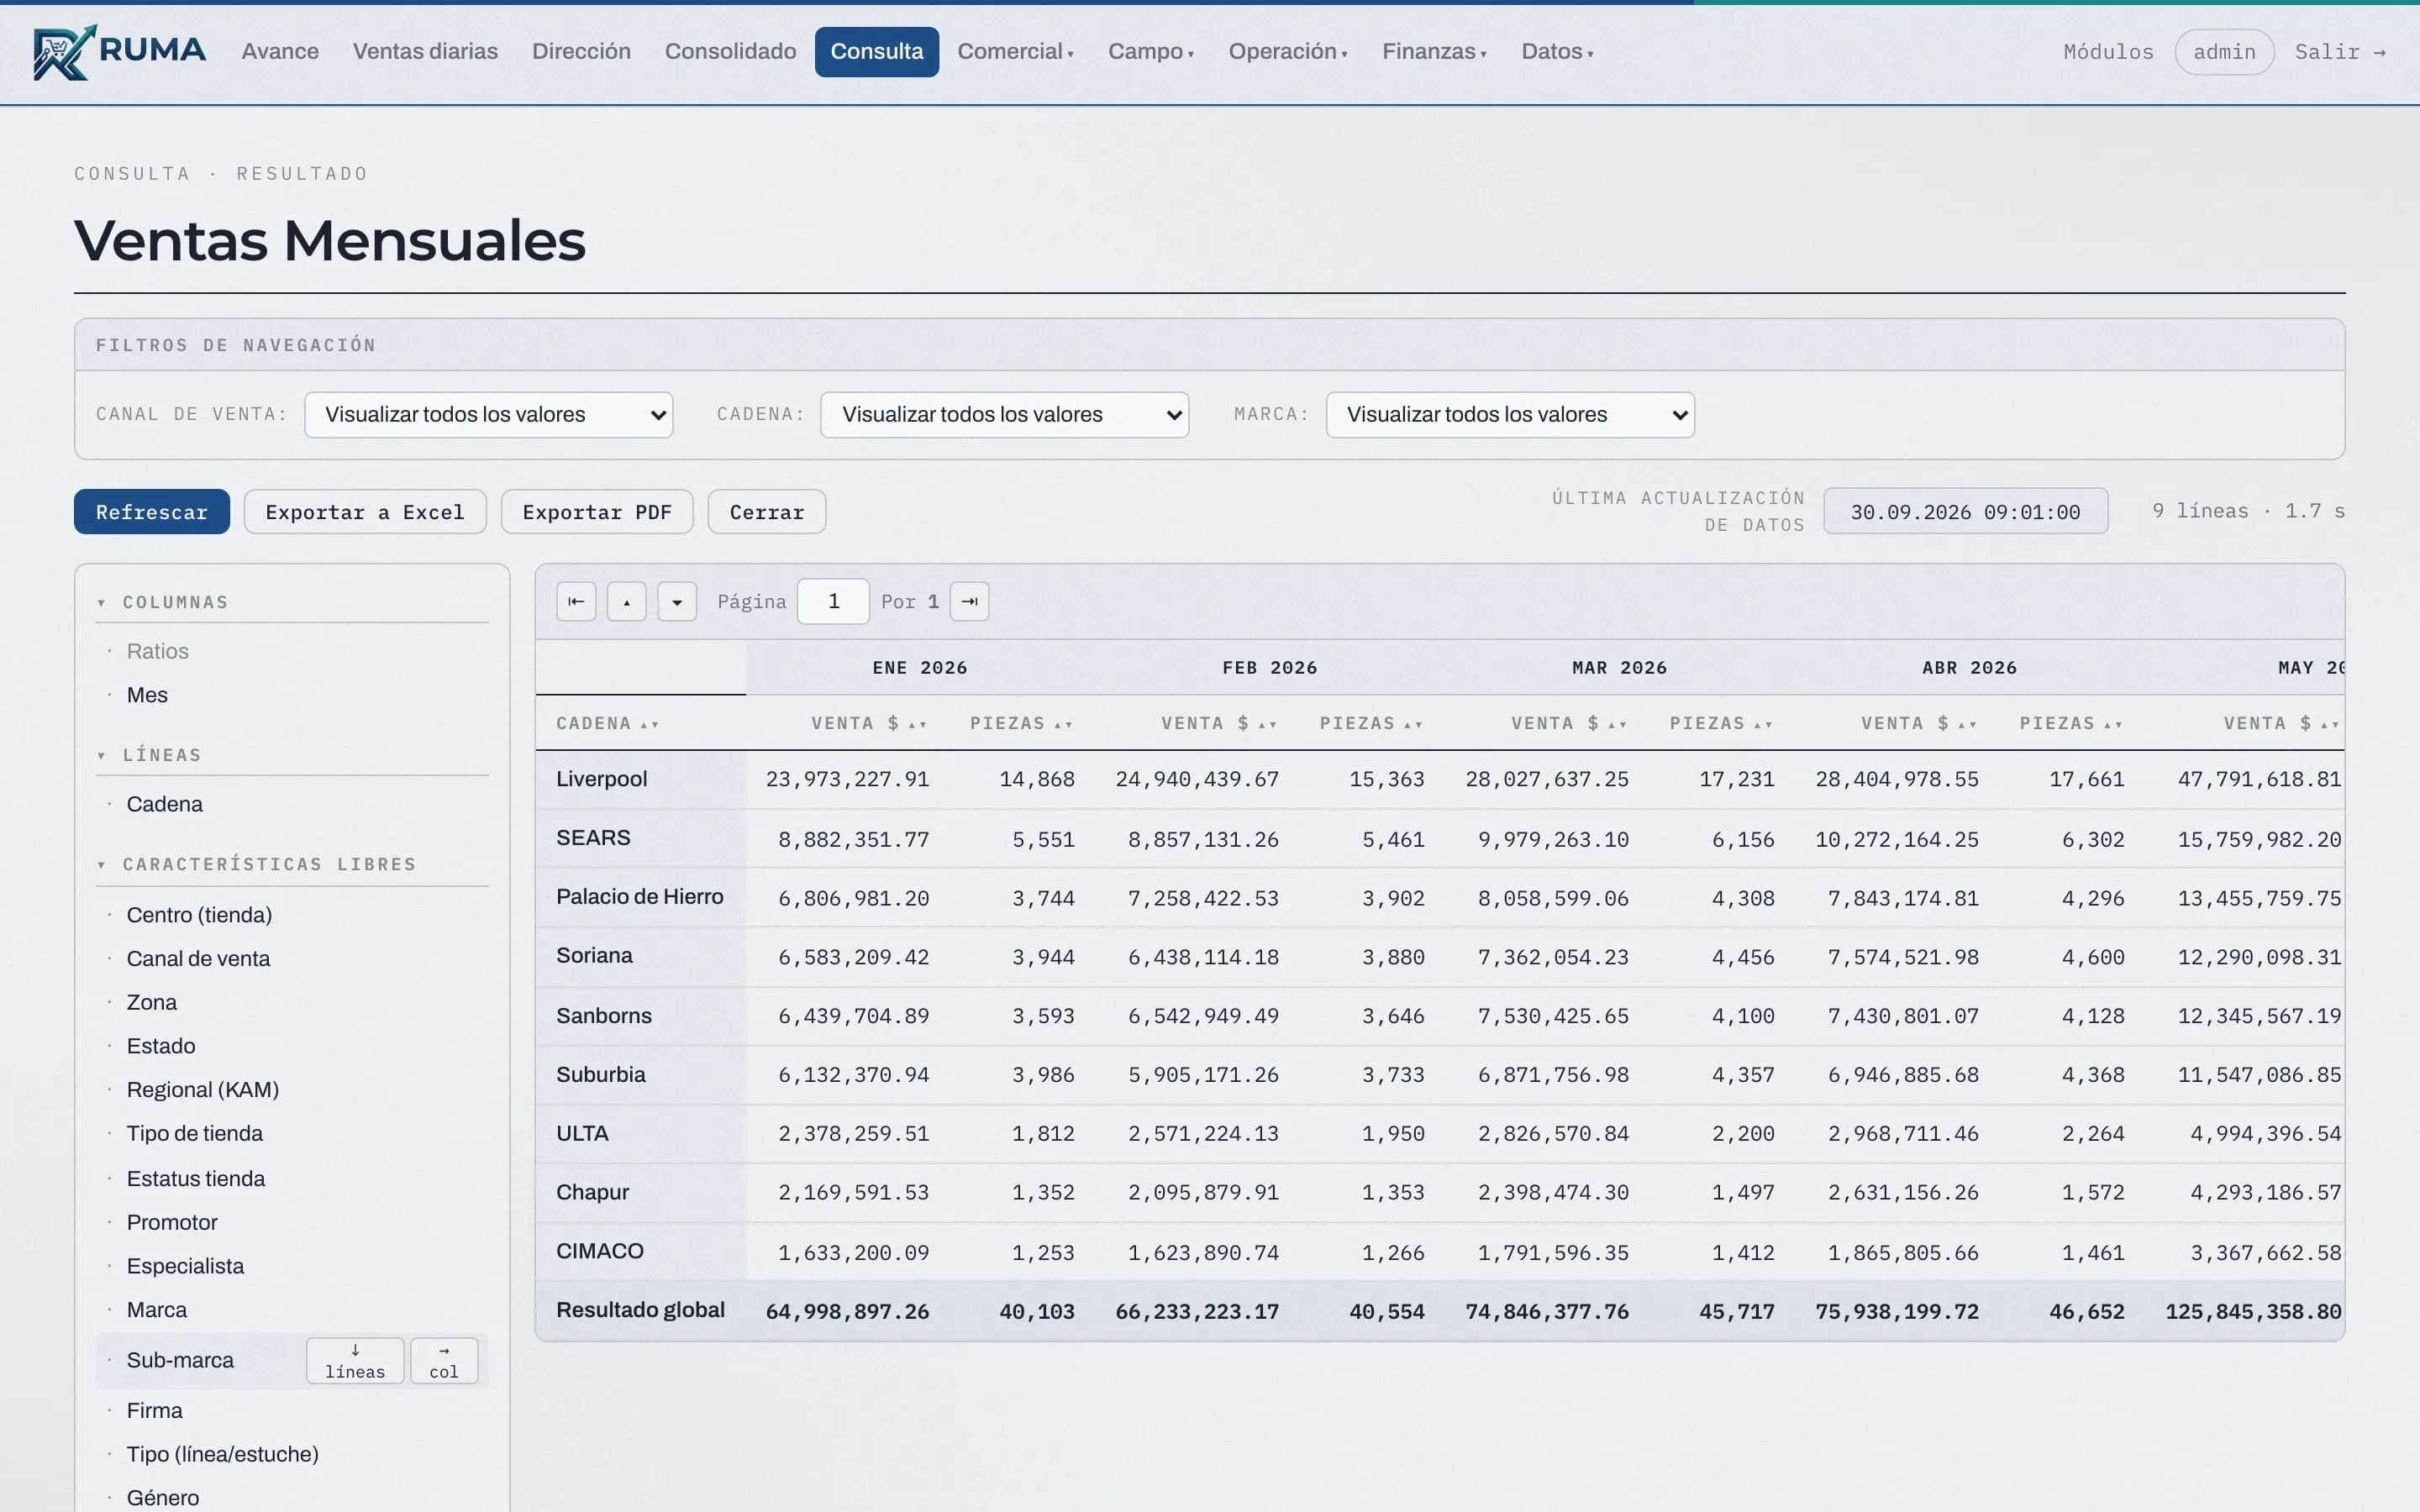Move Sub-marca to col

pyautogui.click(x=444, y=1361)
